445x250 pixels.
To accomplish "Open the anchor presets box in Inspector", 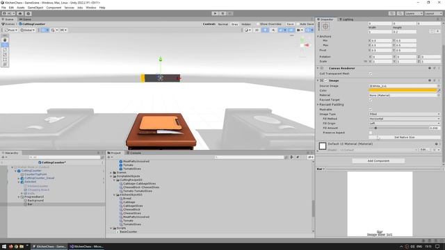I will point(325,26).
